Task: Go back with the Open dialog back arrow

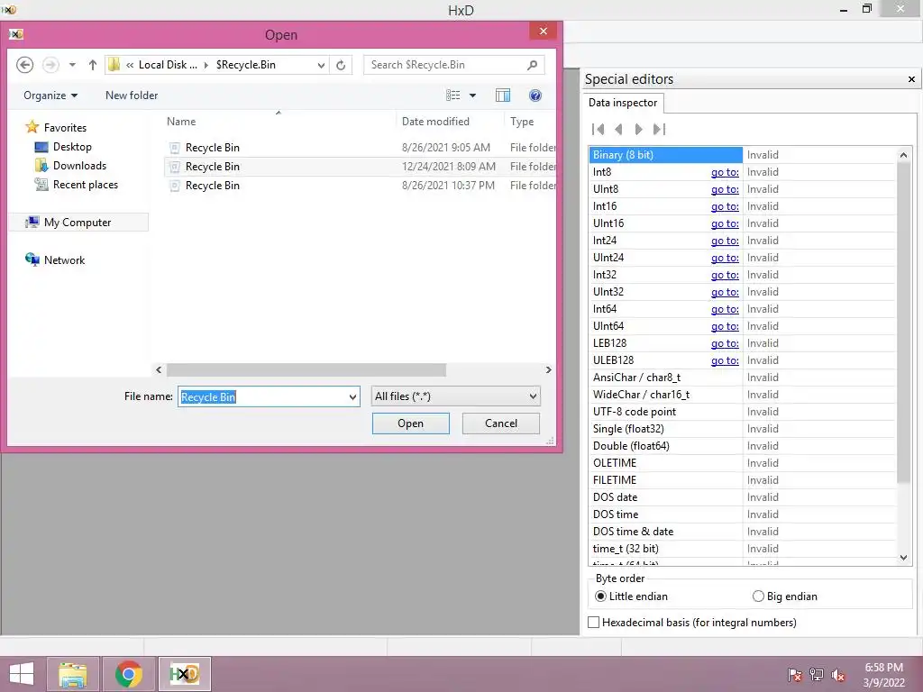Action: tap(24, 65)
